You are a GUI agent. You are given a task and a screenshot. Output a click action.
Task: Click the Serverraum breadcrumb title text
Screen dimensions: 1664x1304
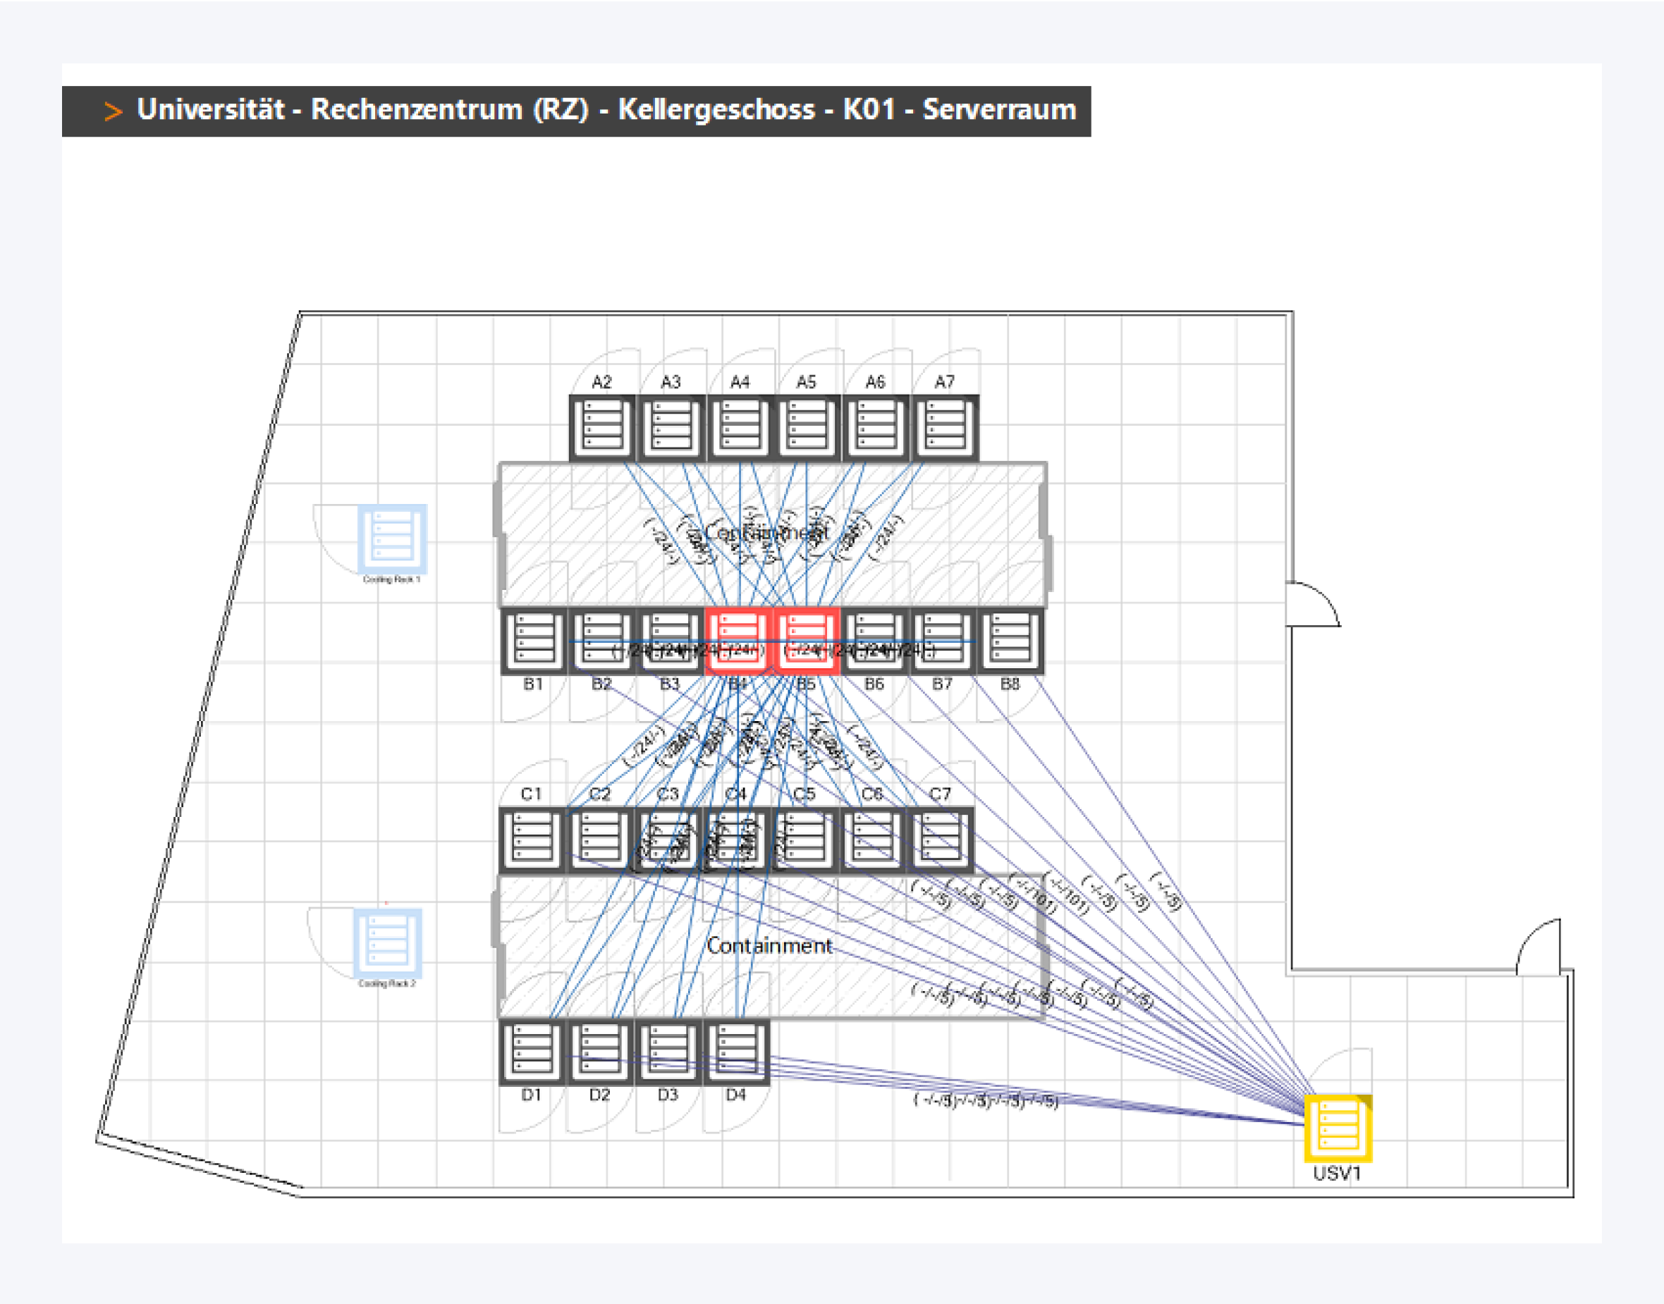point(999,110)
